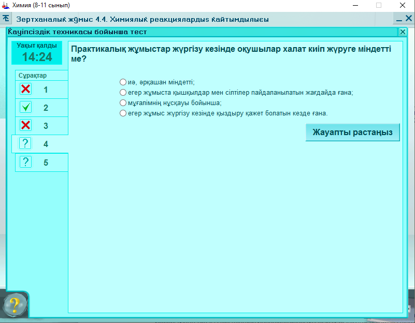Minimize the Химия application window

point(355,5)
